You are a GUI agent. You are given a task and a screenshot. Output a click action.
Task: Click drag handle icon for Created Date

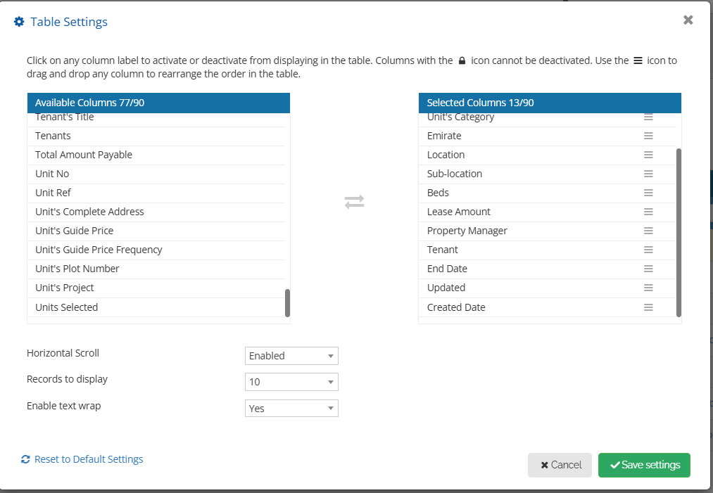(648, 307)
